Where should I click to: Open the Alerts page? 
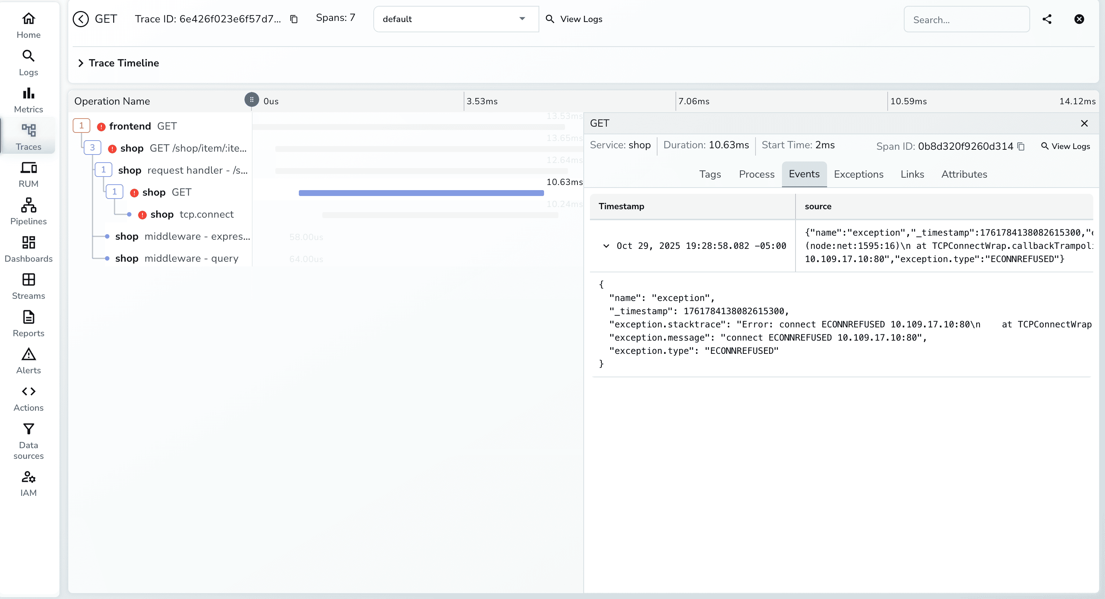coord(28,360)
